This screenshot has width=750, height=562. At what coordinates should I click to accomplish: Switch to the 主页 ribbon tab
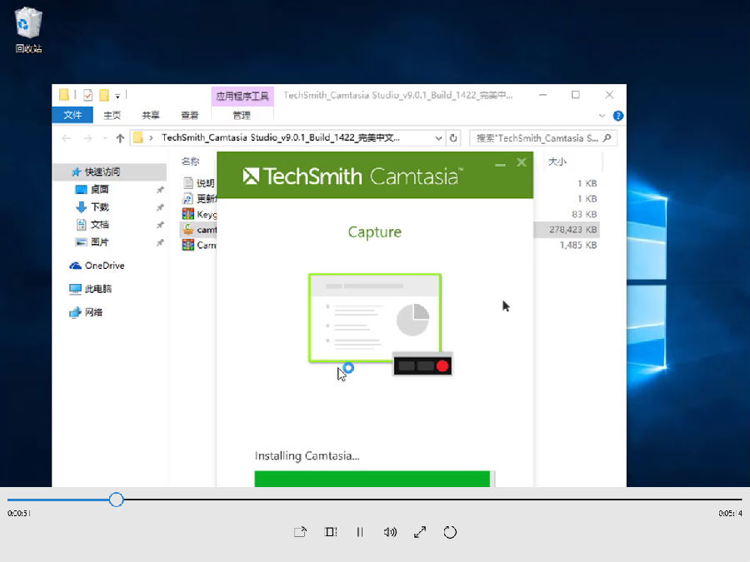coord(112,115)
